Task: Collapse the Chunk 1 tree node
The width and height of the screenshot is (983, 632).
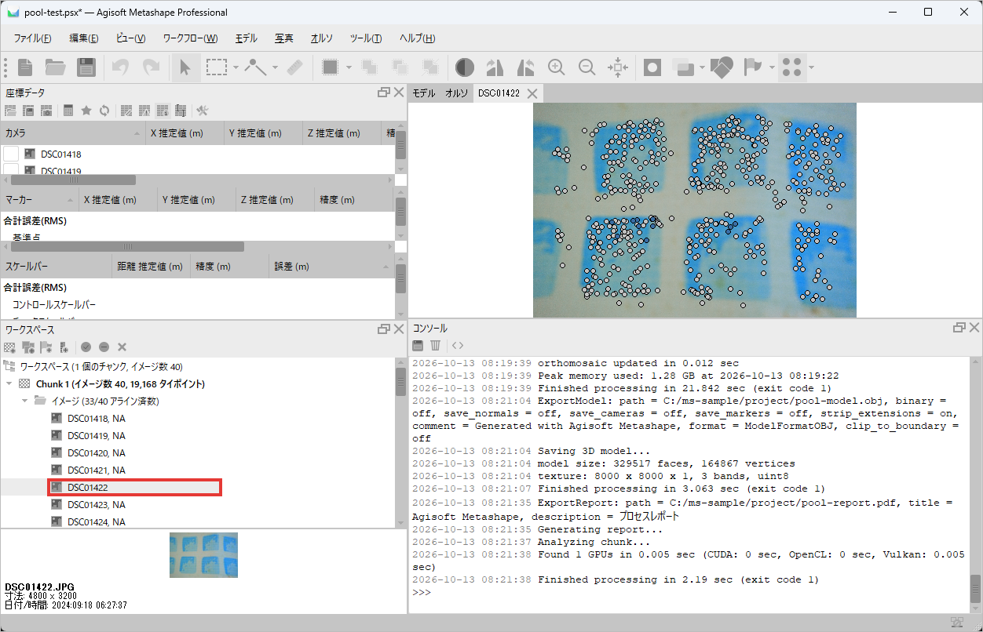Action: (x=9, y=384)
